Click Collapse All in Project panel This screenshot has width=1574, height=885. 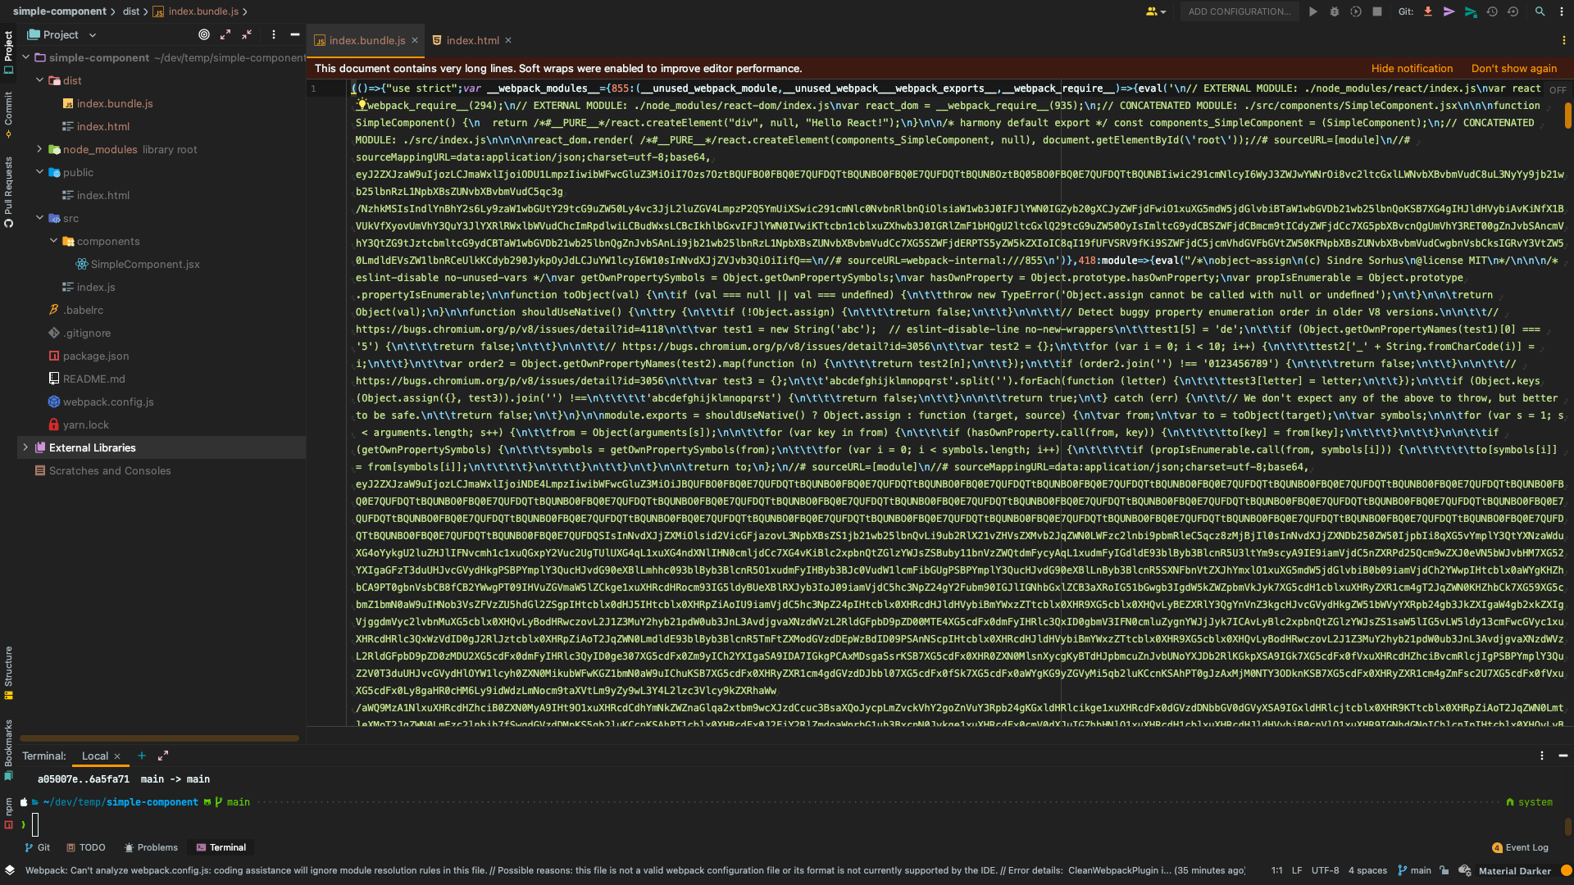(247, 34)
